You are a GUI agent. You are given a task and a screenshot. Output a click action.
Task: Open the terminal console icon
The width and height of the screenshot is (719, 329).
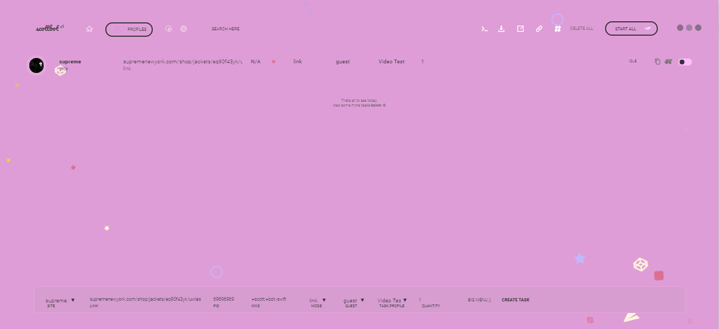click(485, 29)
